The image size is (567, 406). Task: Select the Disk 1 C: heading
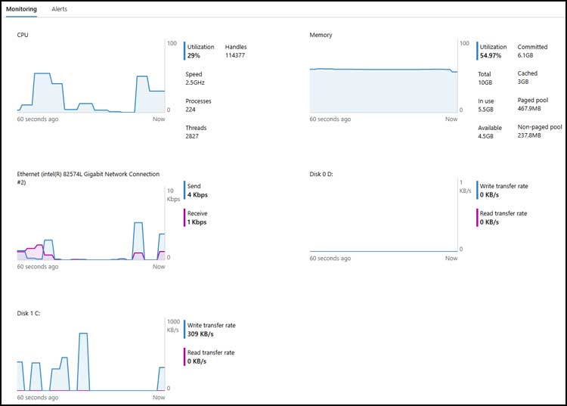point(29,314)
